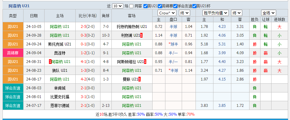Click the 0-1(0-0) score
This screenshot has height=120, width=290.
point(88,44)
